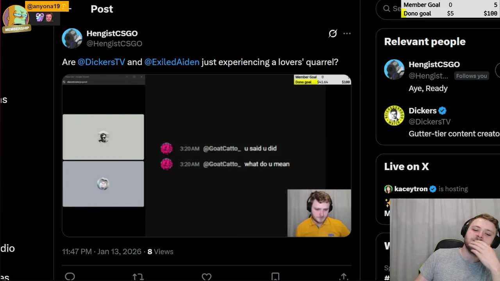Image resolution: width=500 pixels, height=281 pixels.
Task: Click "u said u did" chat message in video
Action: 260,149
